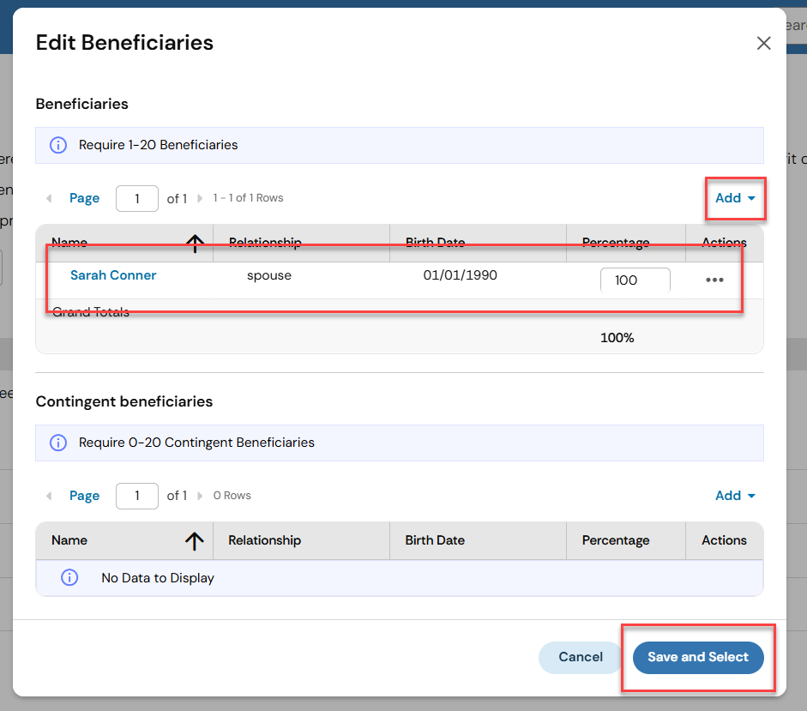
Task: Cancel editing beneficiaries
Action: (x=581, y=657)
